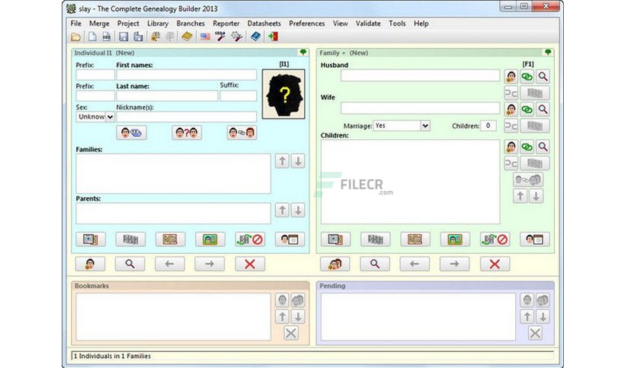
Task: Open the File menu
Action: 76,24
